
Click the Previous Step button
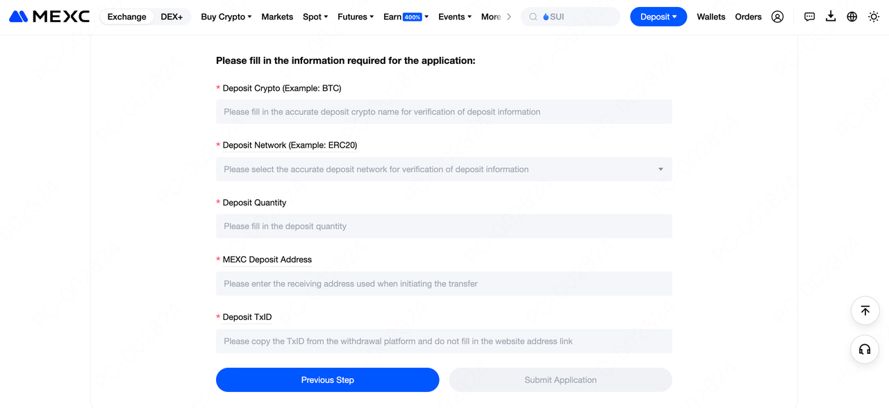click(328, 380)
